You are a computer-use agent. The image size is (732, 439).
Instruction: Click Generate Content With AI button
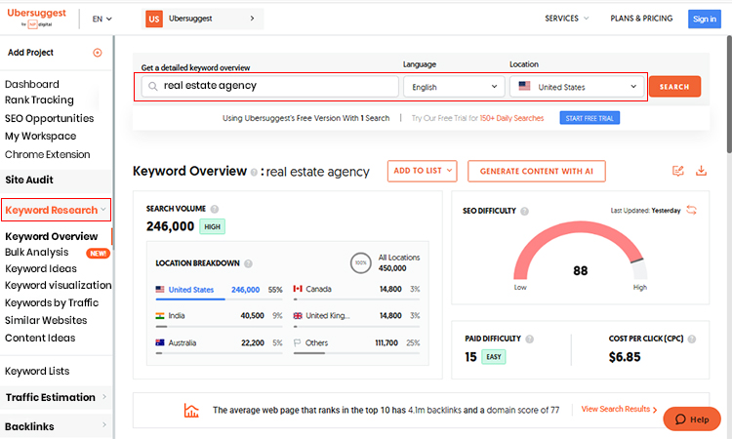[x=537, y=172]
